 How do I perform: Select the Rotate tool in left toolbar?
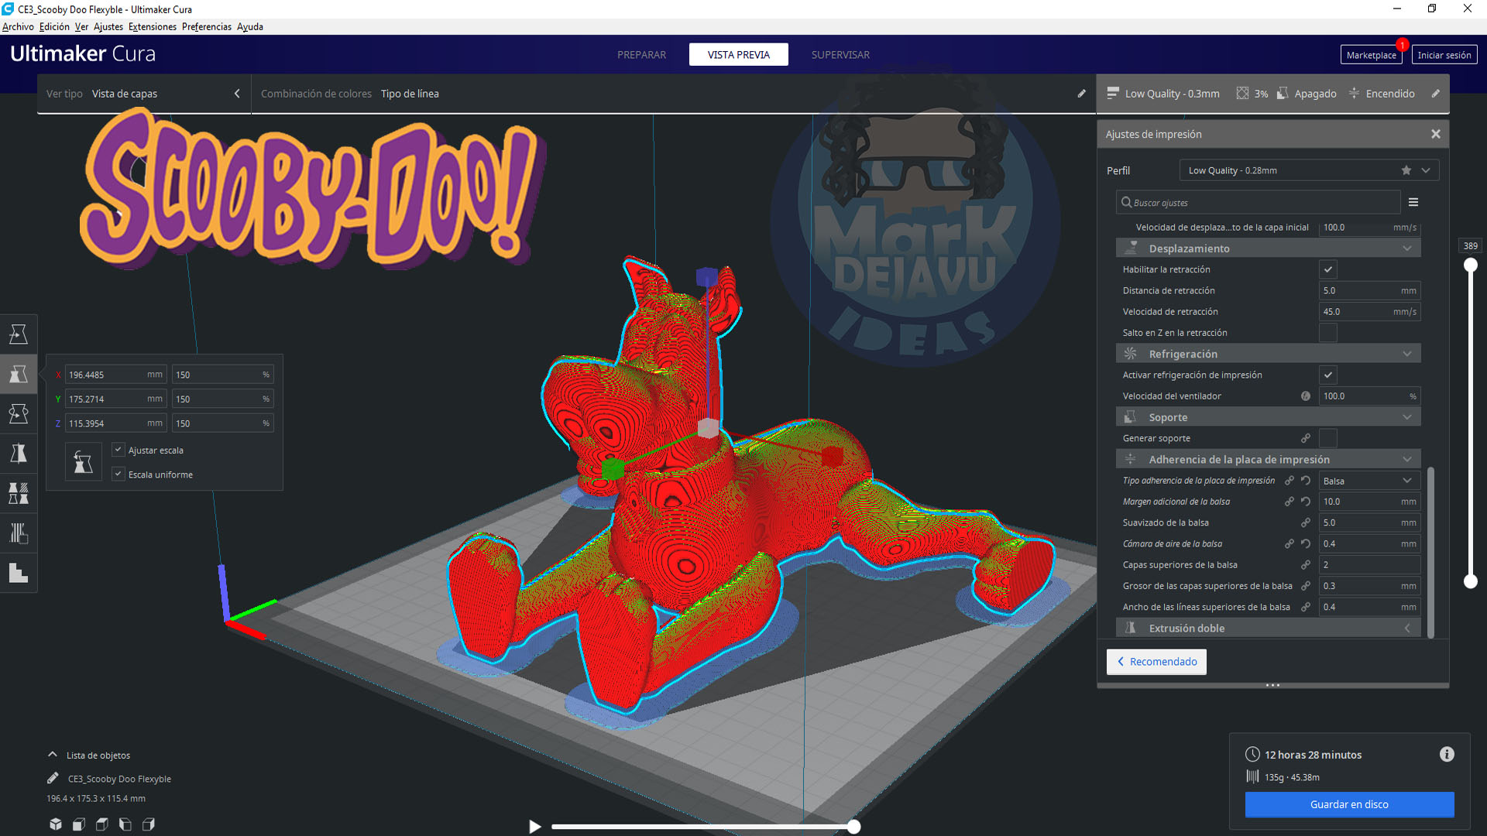pos(19,414)
